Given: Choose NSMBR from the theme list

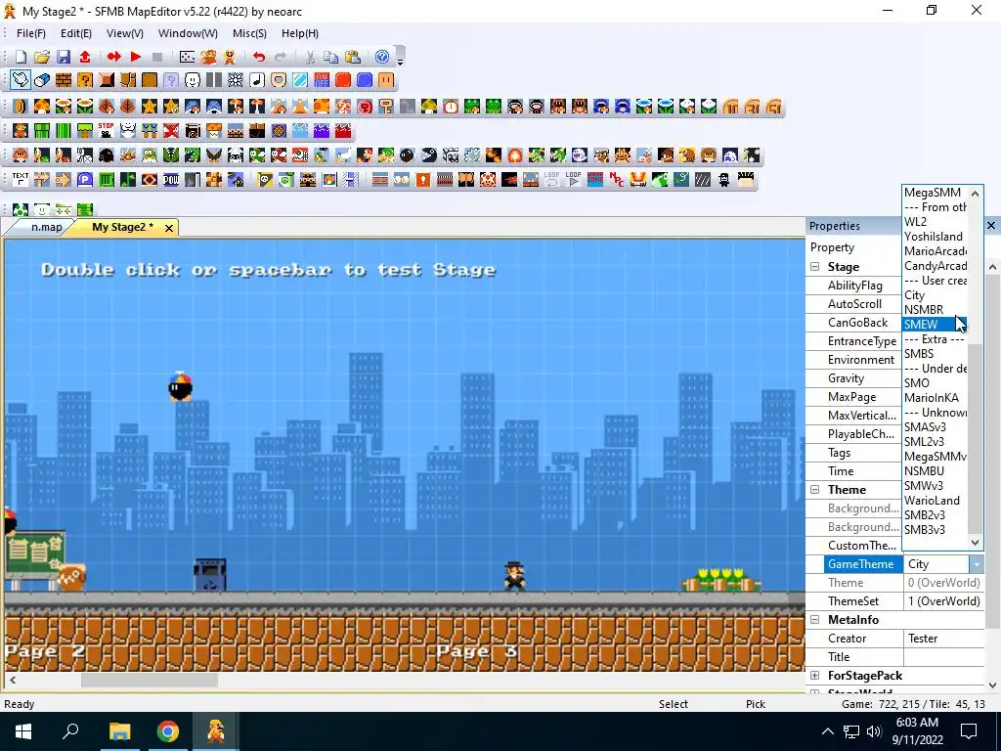Looking at the screenshot, I should (x=935, y=309).
